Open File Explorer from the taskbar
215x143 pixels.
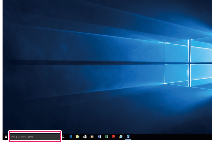point(78,137)
